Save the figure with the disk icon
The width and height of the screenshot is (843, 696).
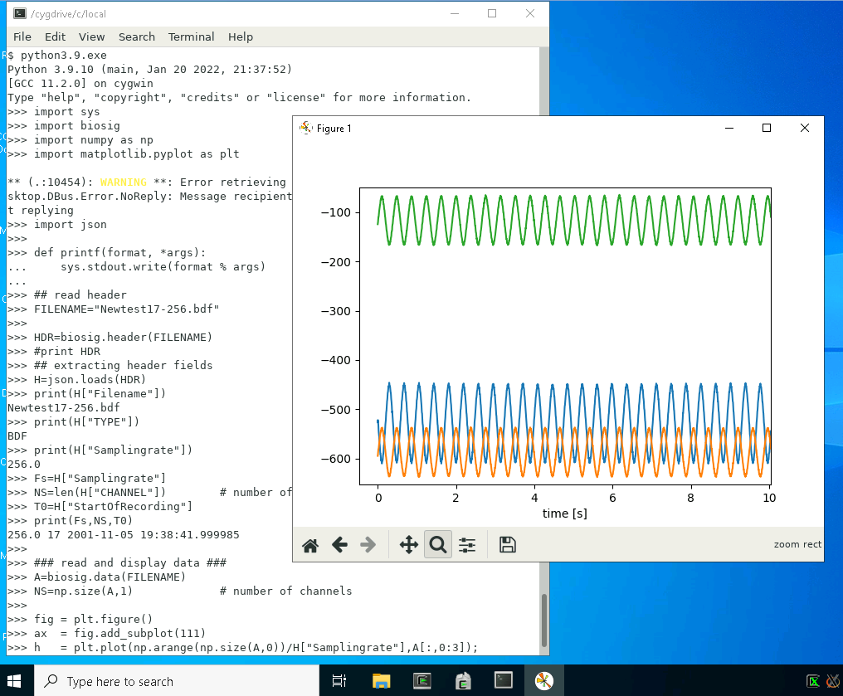coord(508,545)
